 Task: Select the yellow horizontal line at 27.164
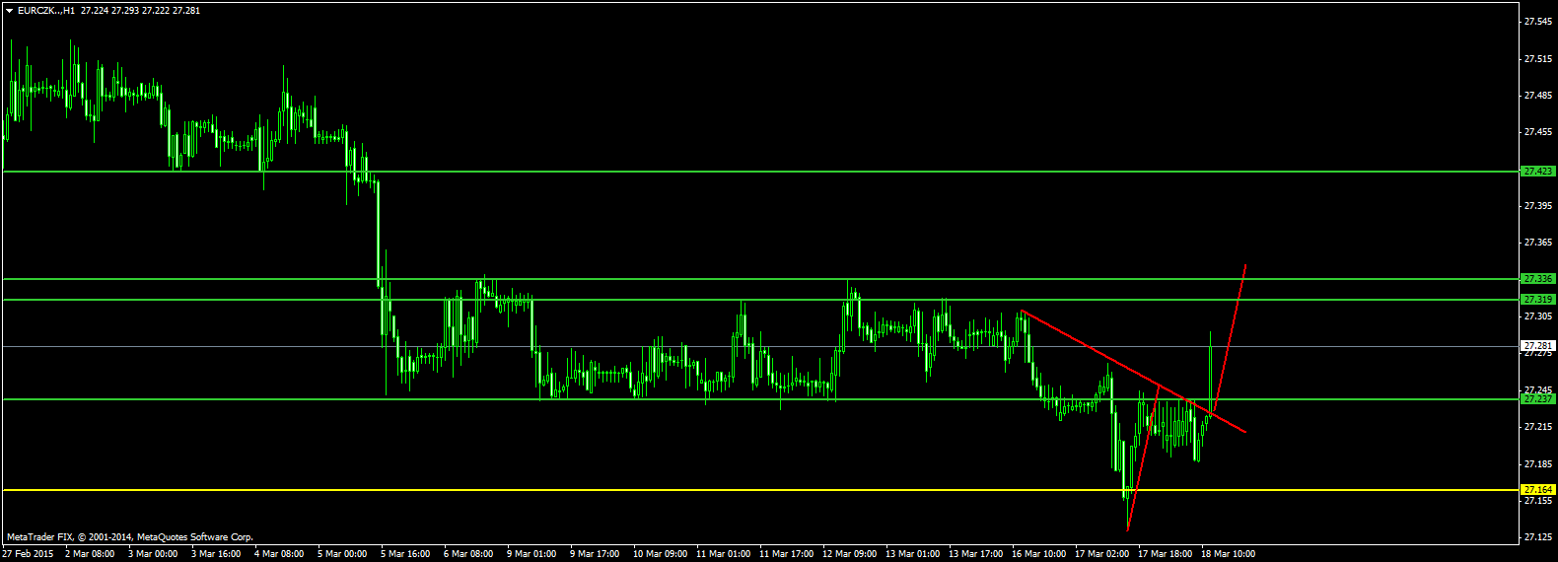point(759,489)
